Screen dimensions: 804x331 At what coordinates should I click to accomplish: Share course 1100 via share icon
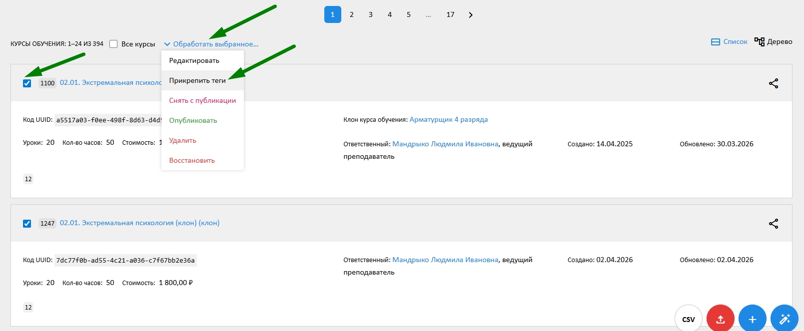(774, 83)
